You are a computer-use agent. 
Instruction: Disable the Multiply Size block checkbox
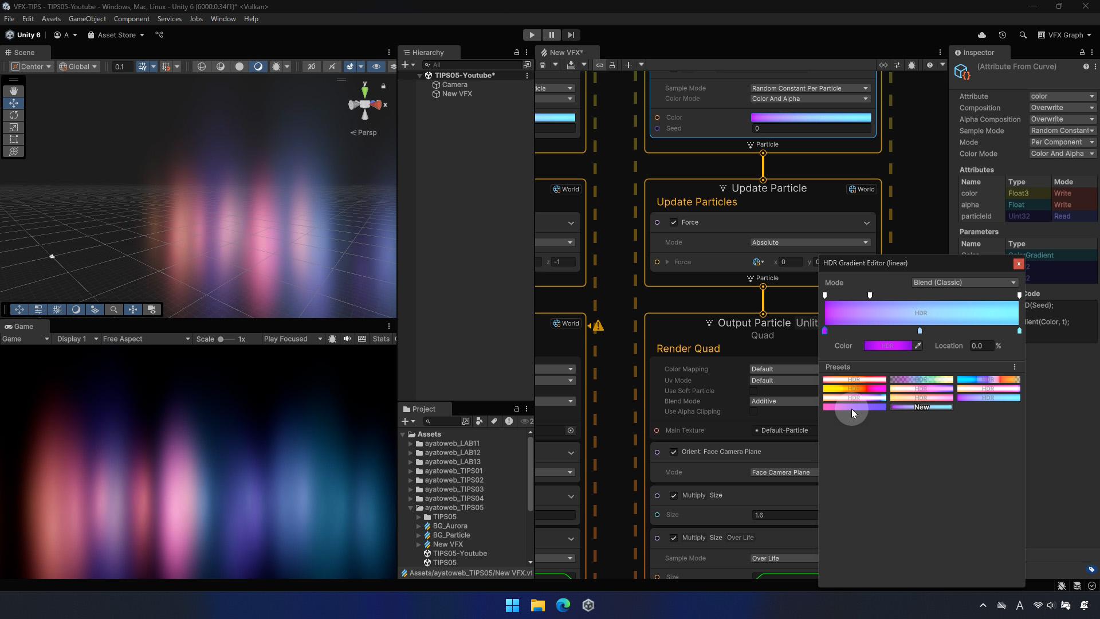coord(674,495)
